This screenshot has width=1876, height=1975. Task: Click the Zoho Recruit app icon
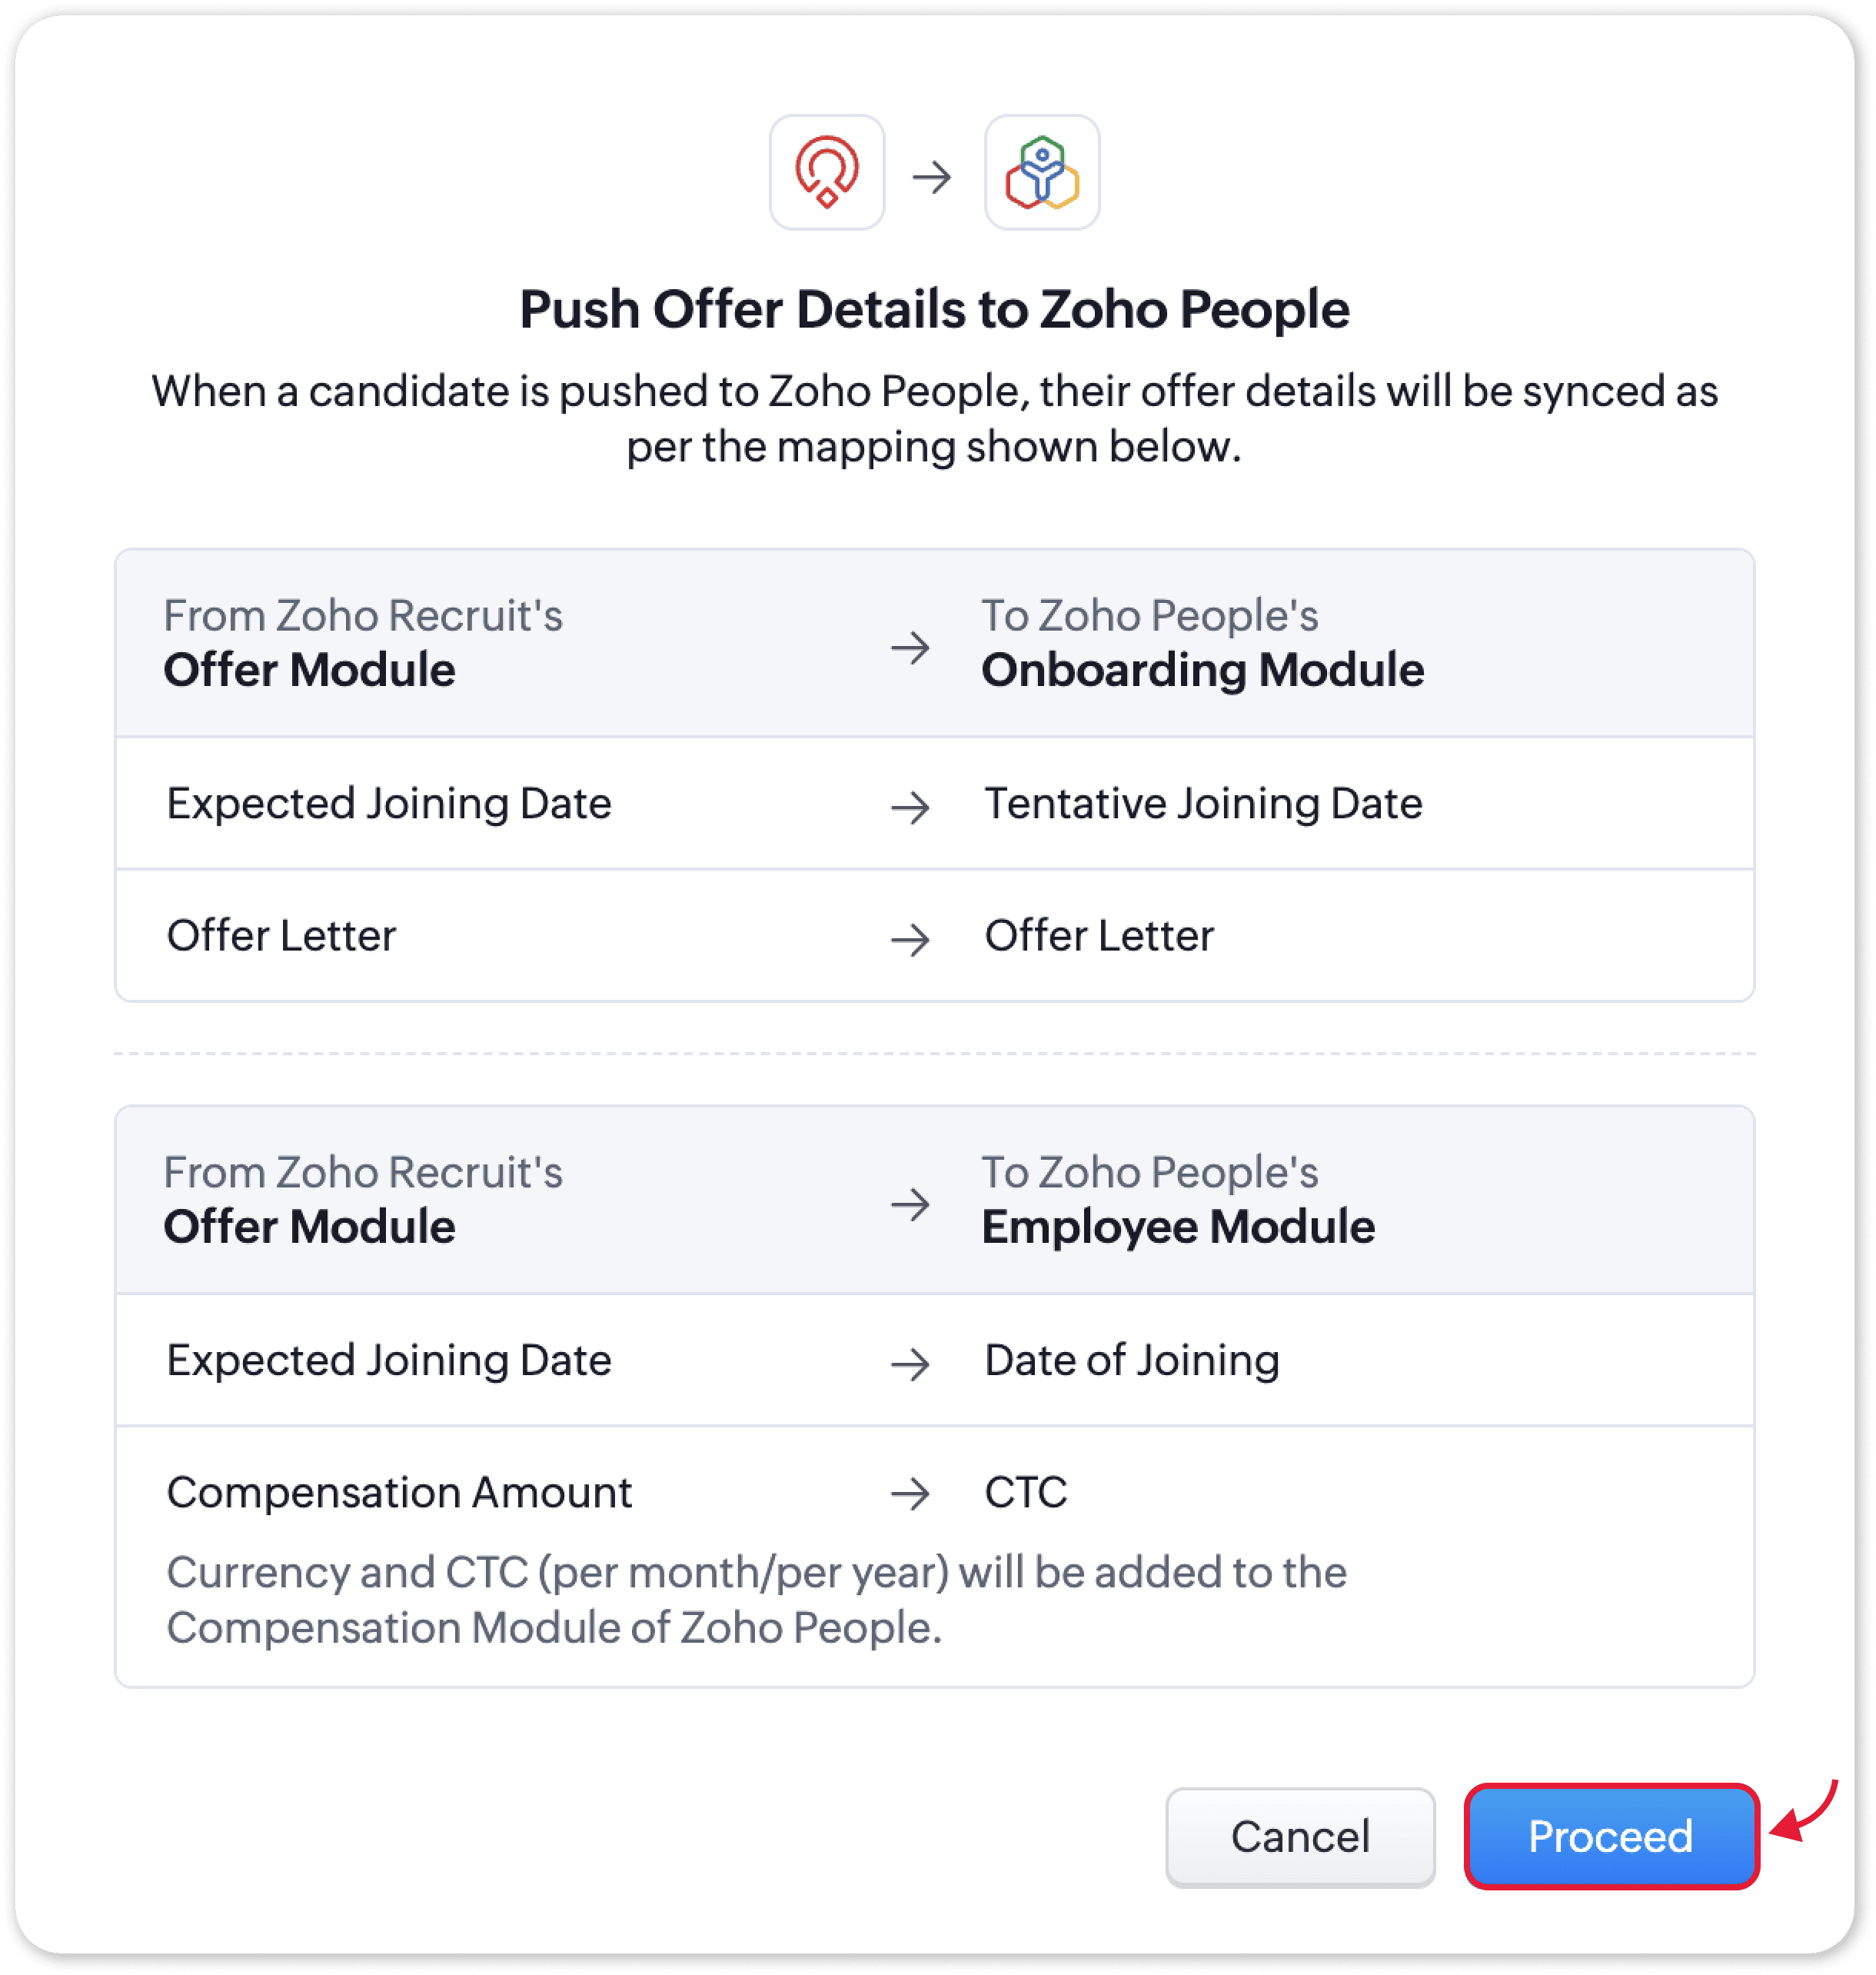826,172
